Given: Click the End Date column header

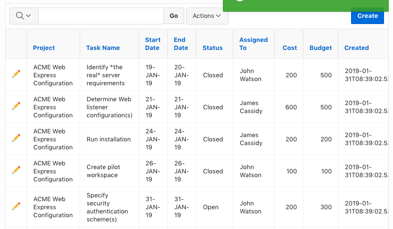Looking at the screenshot, I should coord(180,44).
